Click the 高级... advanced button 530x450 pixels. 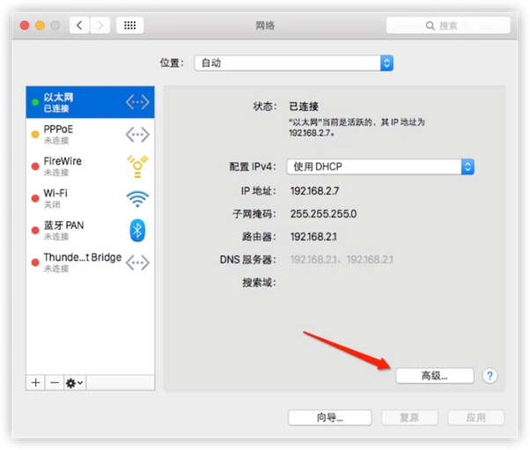coord(435,375)
